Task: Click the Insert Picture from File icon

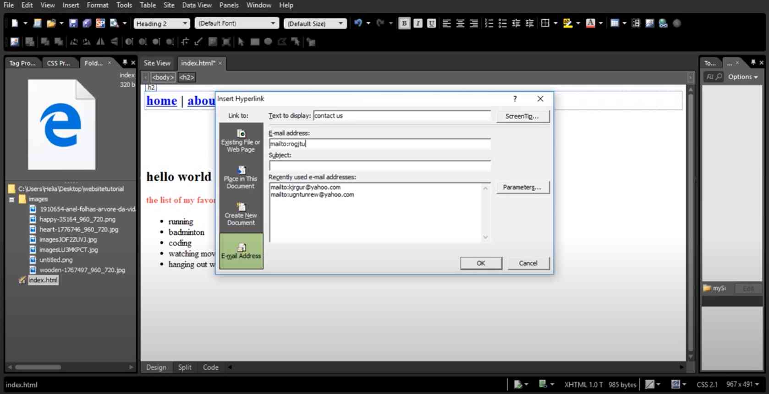Action: 650,23
